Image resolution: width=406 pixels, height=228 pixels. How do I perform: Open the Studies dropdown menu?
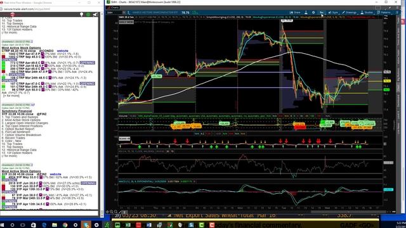click(x=367, y=13)
